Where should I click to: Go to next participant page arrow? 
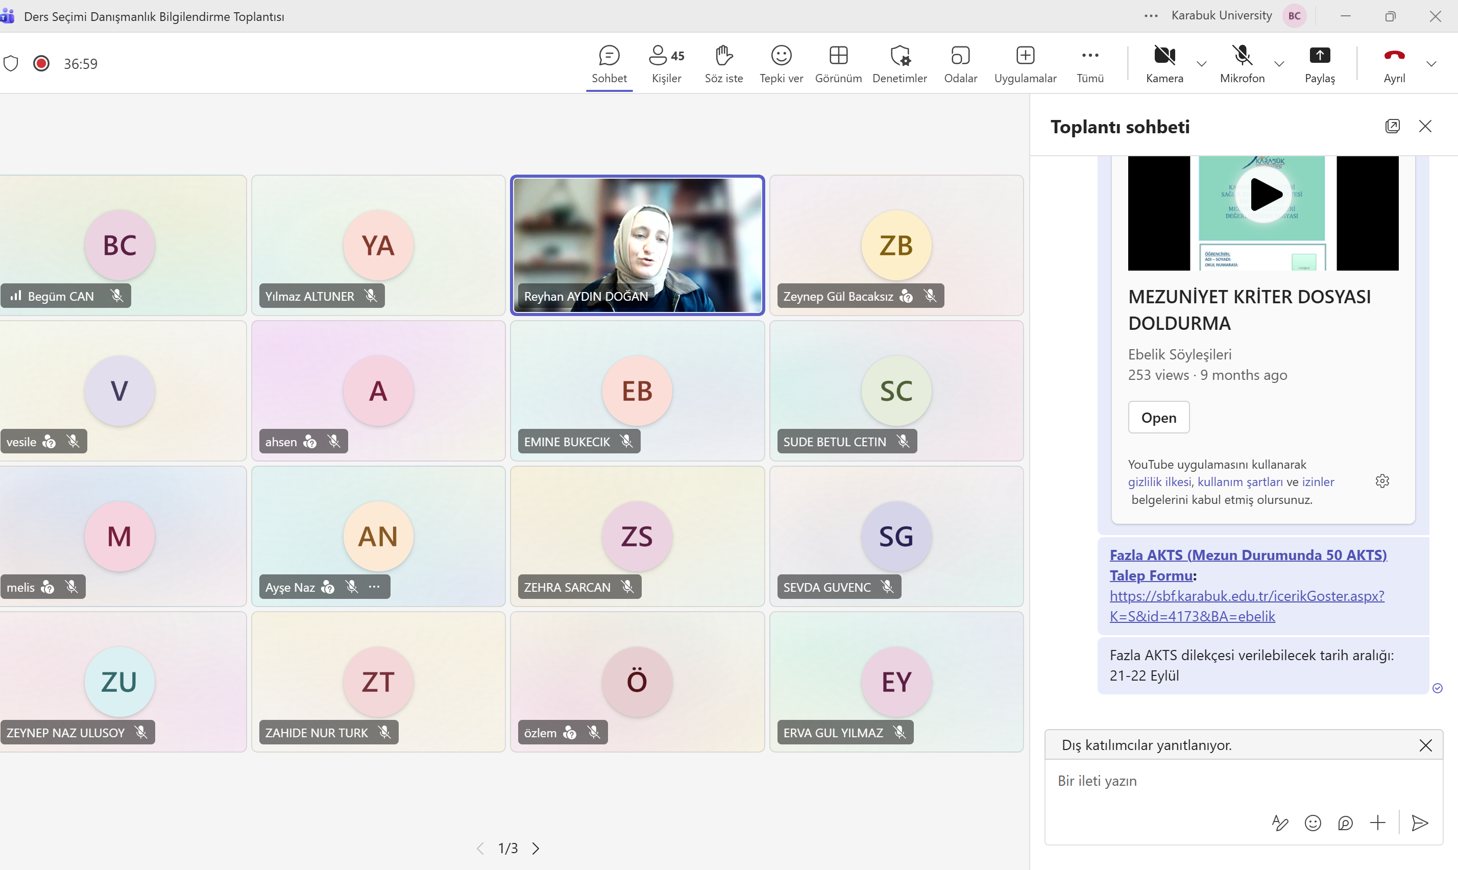coord(536,849)
